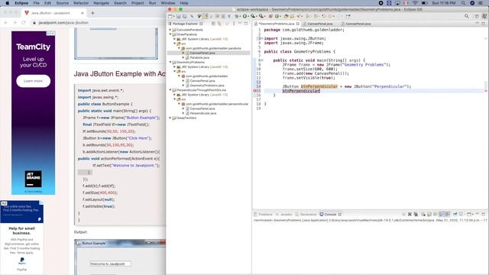Image resolution: width=489 pixels, height=275 pixels.
Task: Click Learn more on TeamCity ad
Action: pos(34,81)
